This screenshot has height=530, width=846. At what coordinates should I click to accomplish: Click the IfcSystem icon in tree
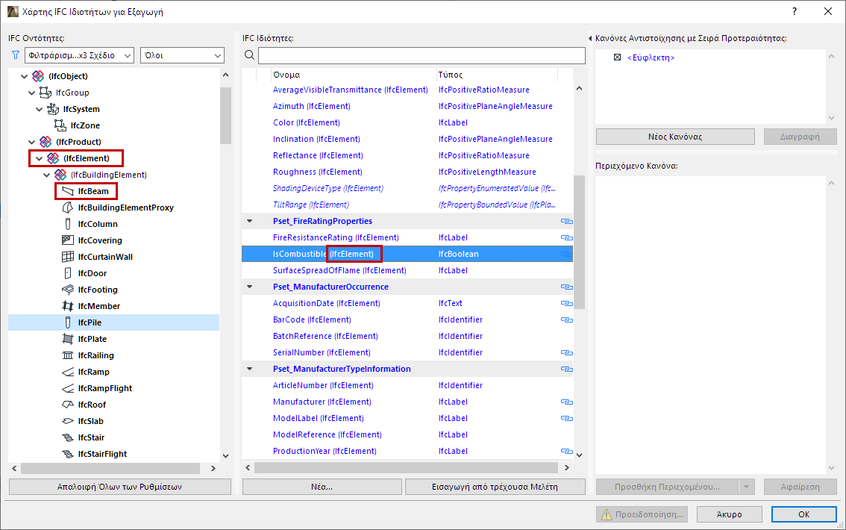pyautogui.click(x=53, y=109)
